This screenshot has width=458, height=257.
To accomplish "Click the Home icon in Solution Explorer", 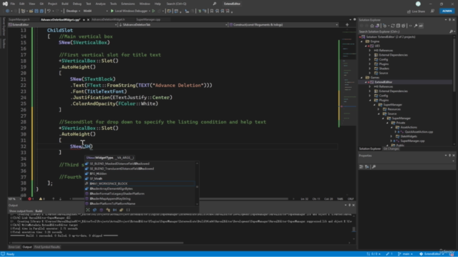I will pos(372,26).
